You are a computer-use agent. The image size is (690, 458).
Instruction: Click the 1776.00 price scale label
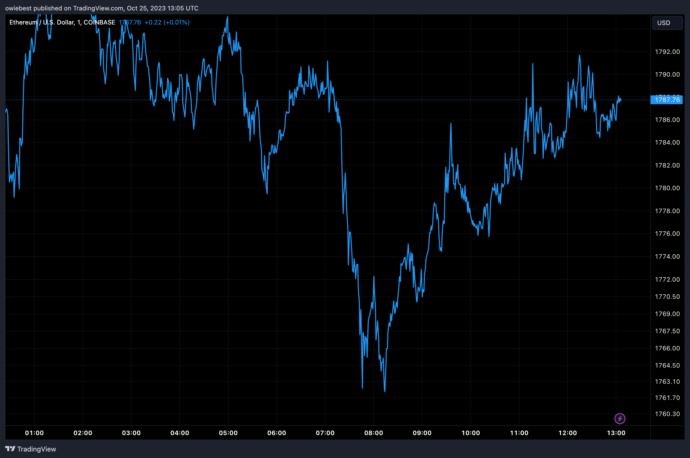[667, 234]
